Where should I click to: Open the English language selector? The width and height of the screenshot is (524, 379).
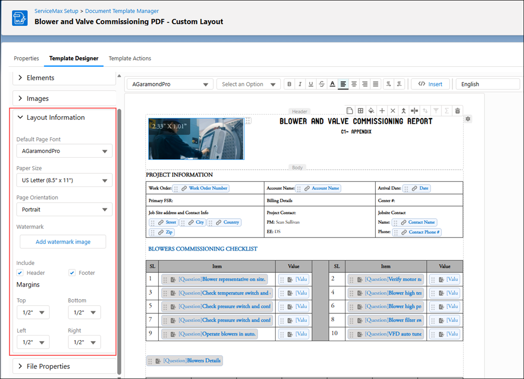pos(488,84)
